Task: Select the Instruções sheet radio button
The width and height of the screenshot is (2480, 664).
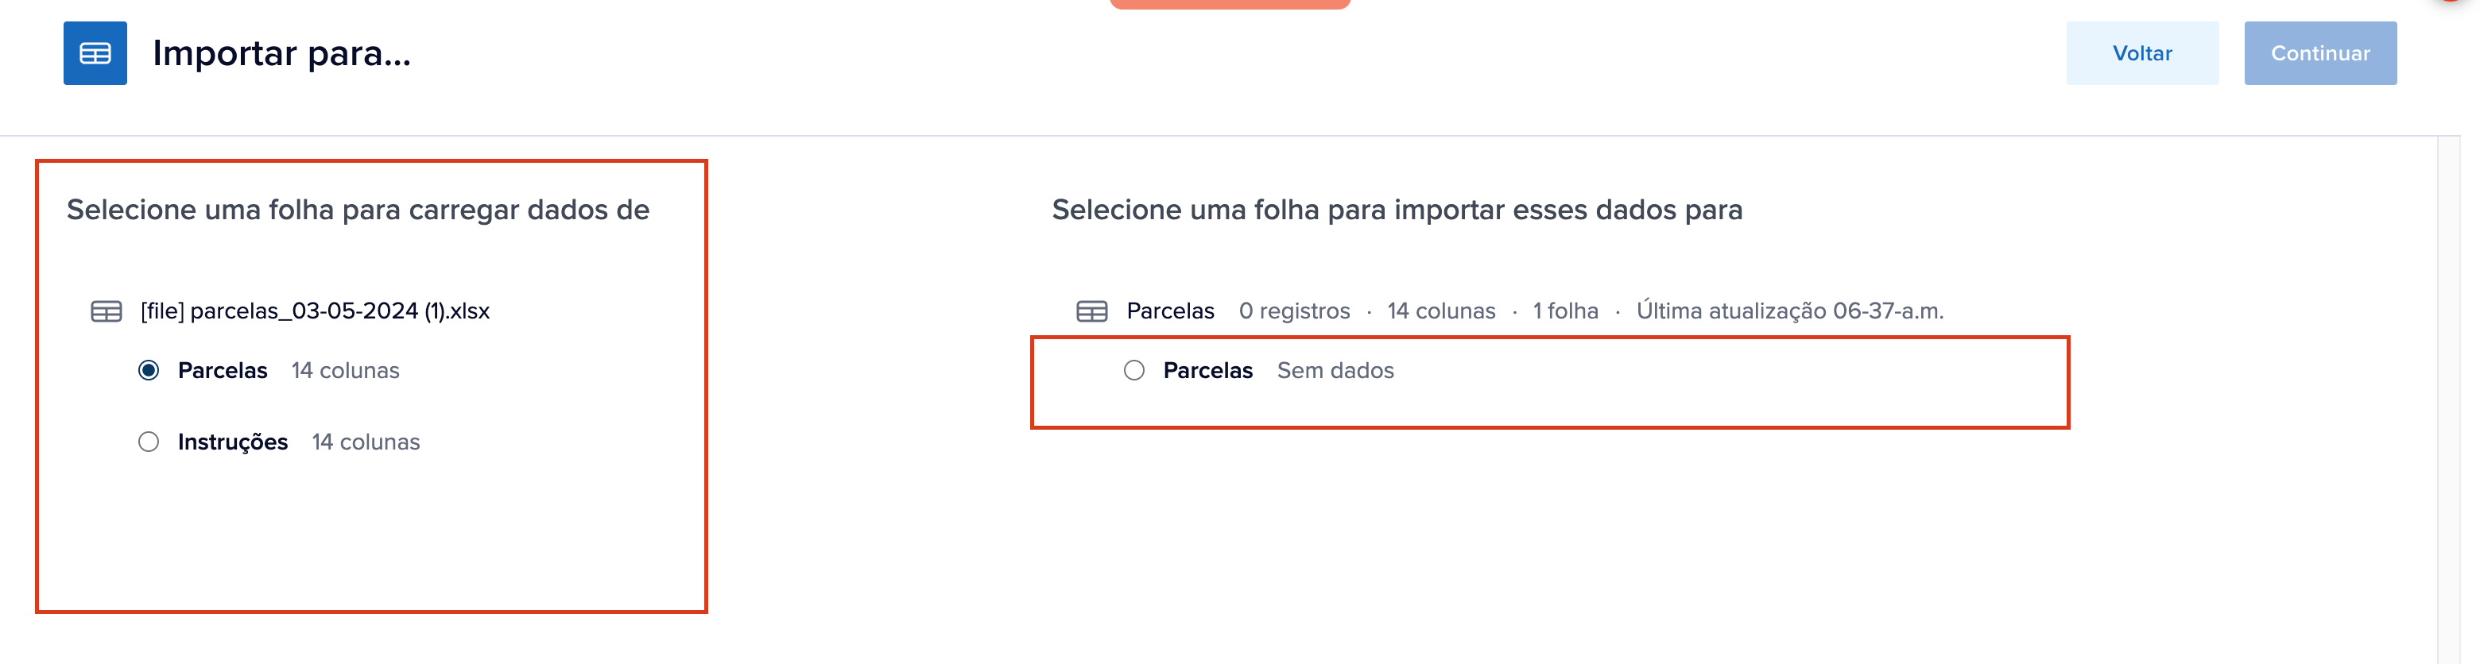Action: point(149,442)
